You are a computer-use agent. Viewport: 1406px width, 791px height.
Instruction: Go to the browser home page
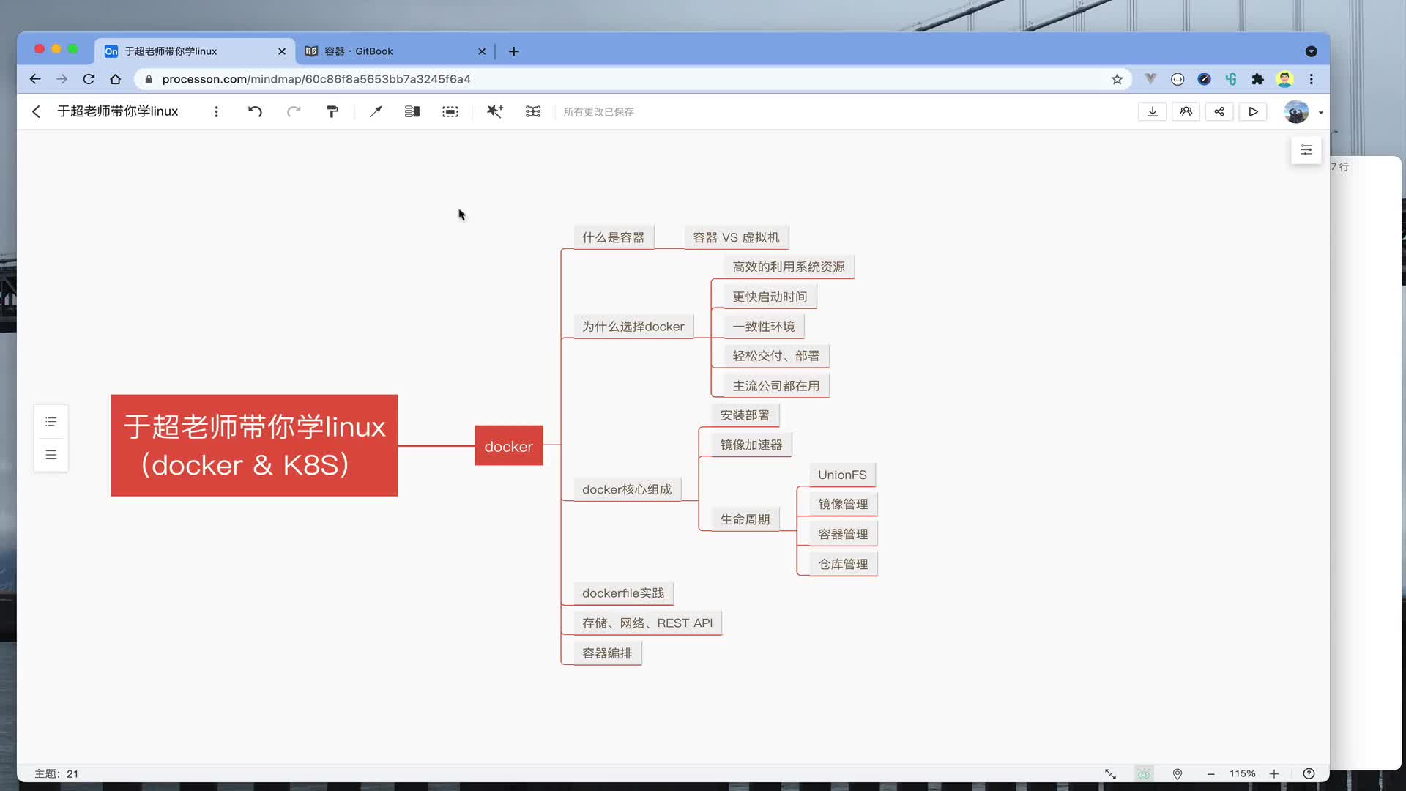point(116,79)
